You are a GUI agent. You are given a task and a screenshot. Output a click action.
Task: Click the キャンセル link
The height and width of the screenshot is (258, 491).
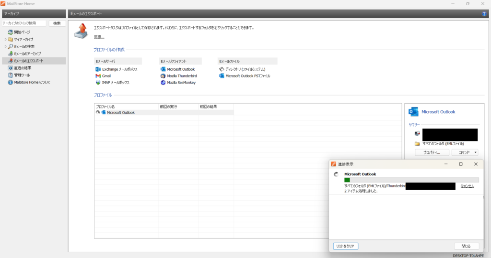click(x=467, y=186)
